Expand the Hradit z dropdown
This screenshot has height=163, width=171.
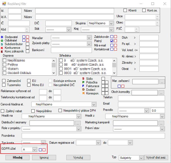[x=162, y=117]
